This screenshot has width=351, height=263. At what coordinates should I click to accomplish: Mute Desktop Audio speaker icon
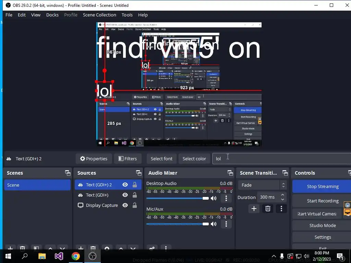click(214, 198)
